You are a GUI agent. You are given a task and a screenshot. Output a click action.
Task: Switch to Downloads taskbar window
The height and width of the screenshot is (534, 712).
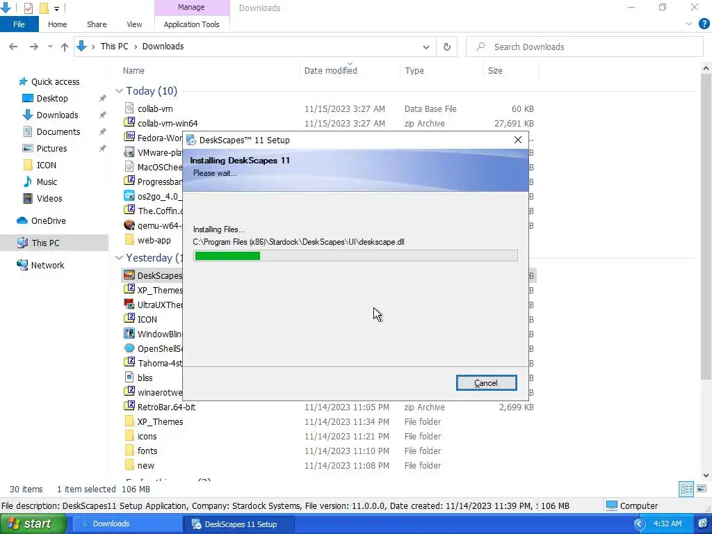click(x=127, y=524)
